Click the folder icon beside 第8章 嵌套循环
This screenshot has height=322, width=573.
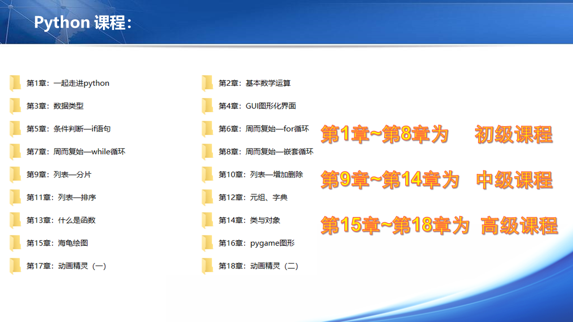pos(207,151)
